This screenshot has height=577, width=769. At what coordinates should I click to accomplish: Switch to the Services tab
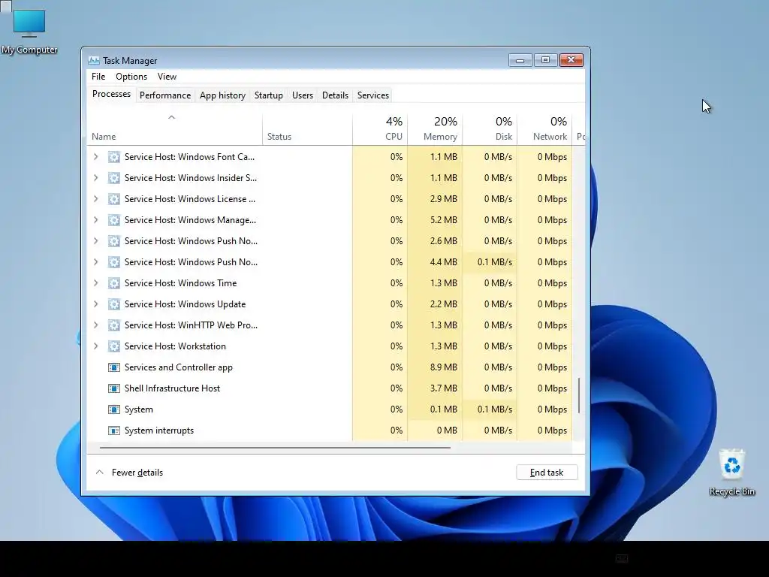[373, 95]
